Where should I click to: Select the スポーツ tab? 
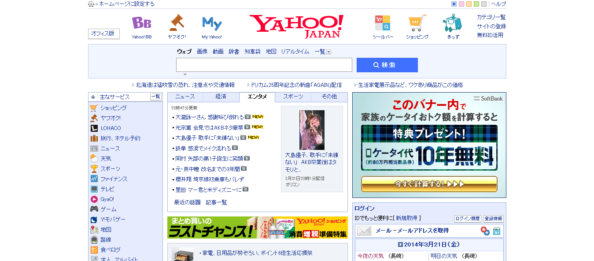coord(293,97)
